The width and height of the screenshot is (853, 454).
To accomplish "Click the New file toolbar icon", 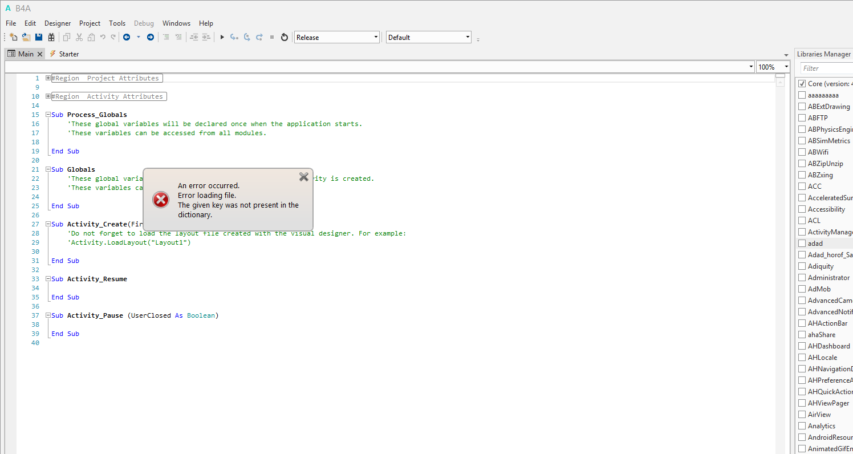I will click(x=14, y=37).
